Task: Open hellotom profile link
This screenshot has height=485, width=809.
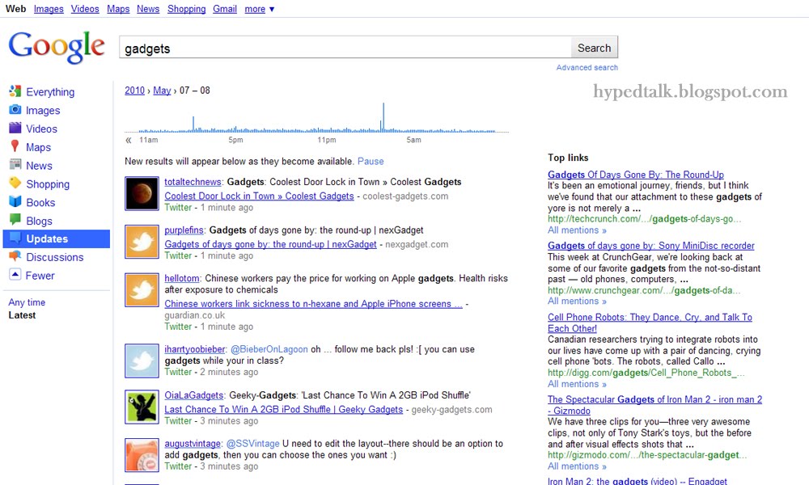Action: [x=181, y=278]
